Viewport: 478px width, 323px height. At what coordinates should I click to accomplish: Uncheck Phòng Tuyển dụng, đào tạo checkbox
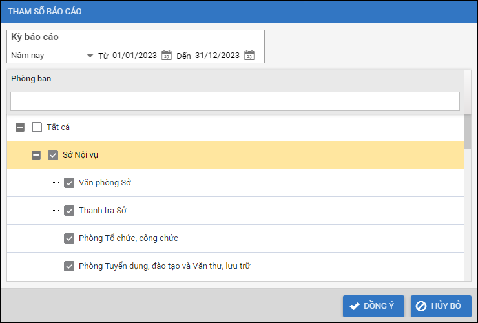[x=69, y=266]
